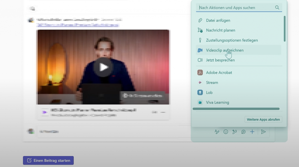Viewport: 299px width, 167px height.
Task: Open the Adobe Acrobat app
Action: (x=238, y=73)
